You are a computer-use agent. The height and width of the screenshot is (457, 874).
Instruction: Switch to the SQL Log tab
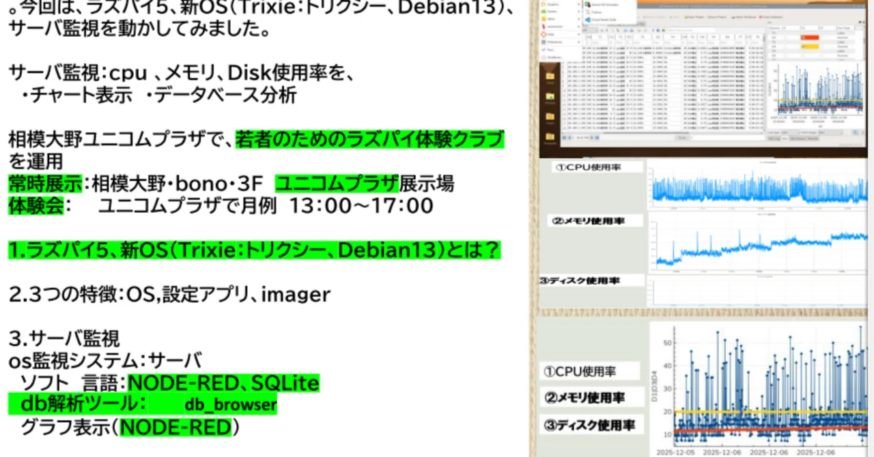click(774, 138)
